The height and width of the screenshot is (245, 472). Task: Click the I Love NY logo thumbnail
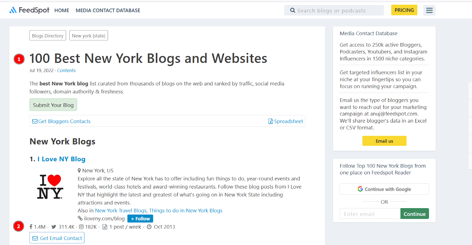[50, 187]
